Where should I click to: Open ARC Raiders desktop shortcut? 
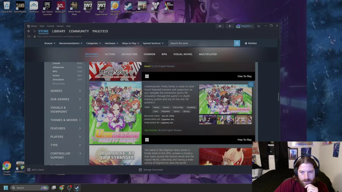[169, 7]
